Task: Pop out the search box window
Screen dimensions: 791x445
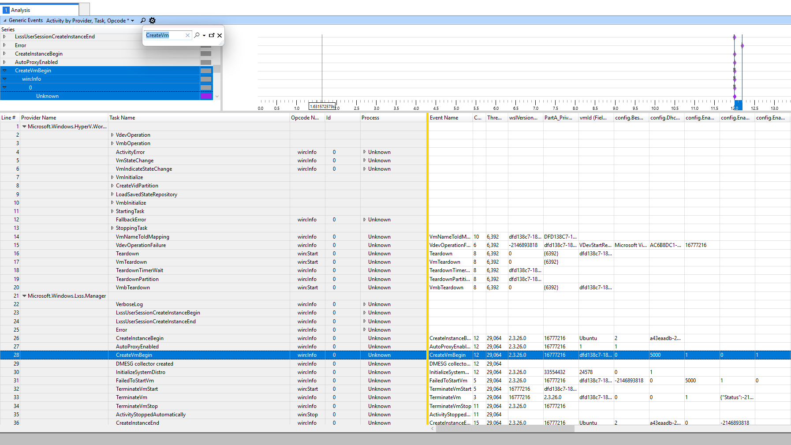Action: pos(212,35)
